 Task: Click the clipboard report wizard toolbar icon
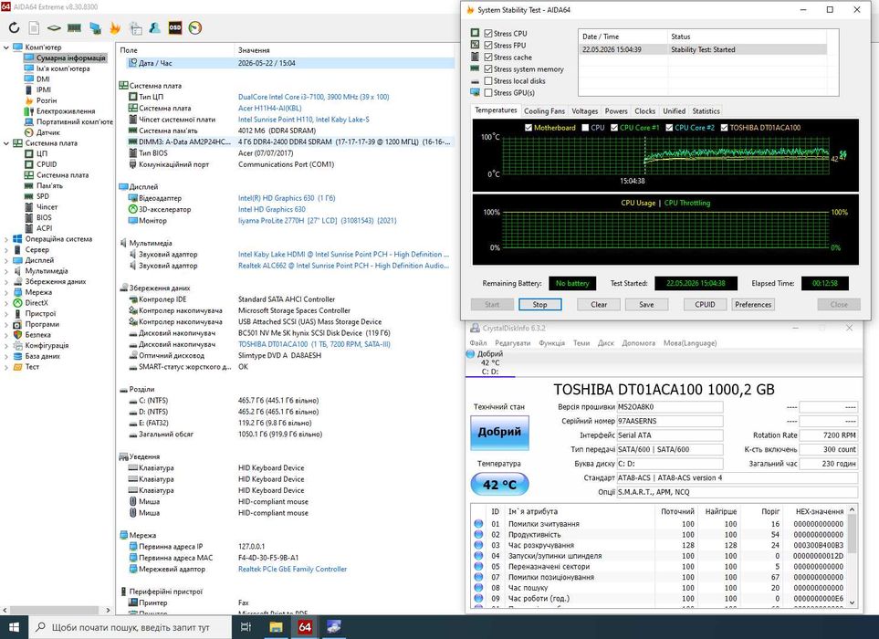pos(135,27)
